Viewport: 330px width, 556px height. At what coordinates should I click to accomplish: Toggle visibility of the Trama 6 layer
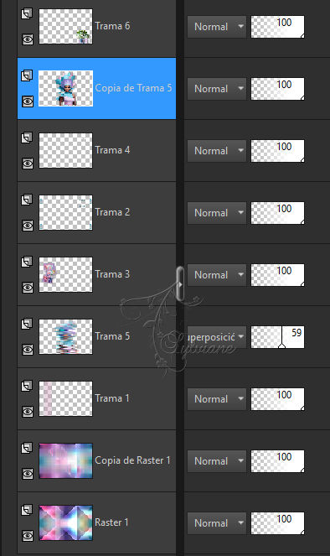[x=28, y=39]
